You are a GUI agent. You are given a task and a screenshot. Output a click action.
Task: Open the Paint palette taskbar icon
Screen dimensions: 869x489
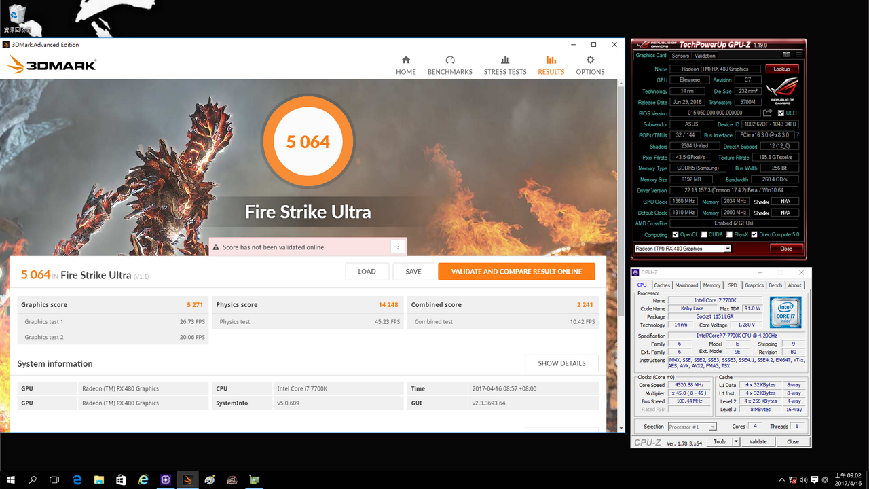(x=210, y=479)
